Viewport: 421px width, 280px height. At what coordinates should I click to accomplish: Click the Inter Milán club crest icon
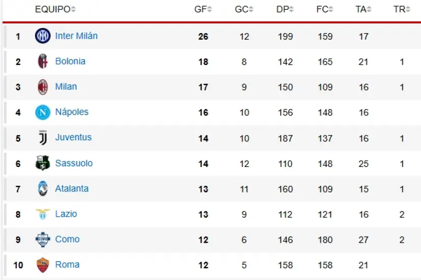point(43,36)
